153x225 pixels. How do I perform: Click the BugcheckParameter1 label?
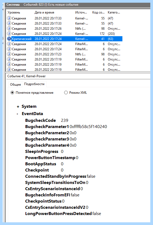click(47, 127)
